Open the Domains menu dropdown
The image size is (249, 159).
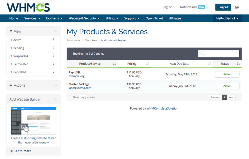[x=54, y=18]
